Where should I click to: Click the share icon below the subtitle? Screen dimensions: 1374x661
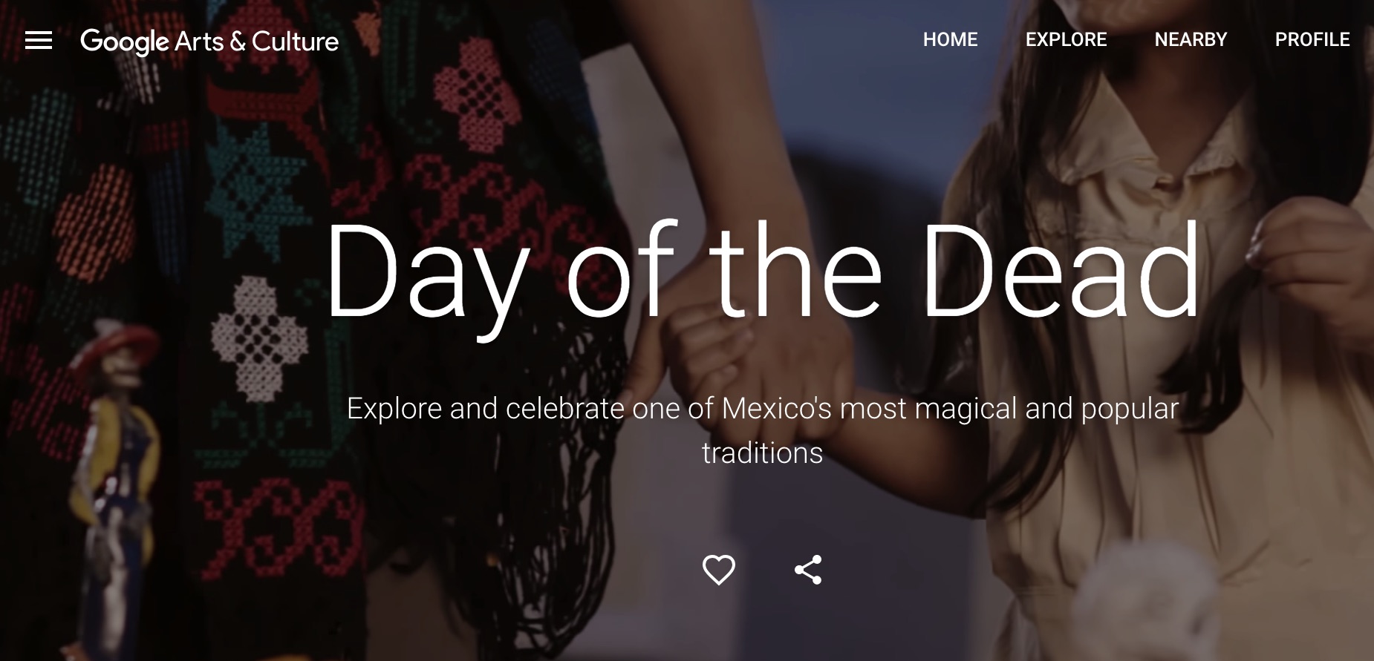coord(807,570)
